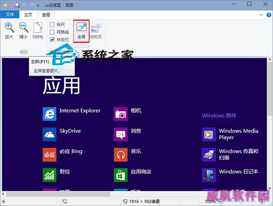Click the 财经 app label
The width and height of the screenshot is (273, 206).
coord(65,172)
